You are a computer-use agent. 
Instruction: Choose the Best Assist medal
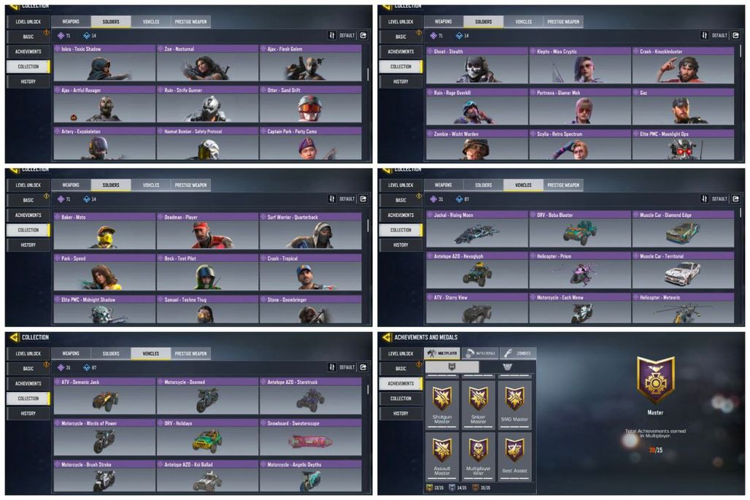pyautogui.click(x=514, y=456)
